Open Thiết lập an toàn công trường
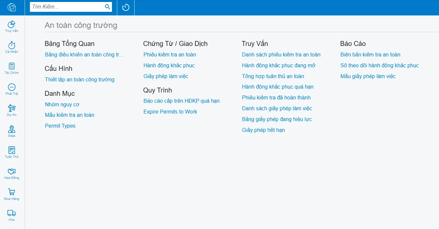This screenshot has width=439, height=229. tap(80, 80)
